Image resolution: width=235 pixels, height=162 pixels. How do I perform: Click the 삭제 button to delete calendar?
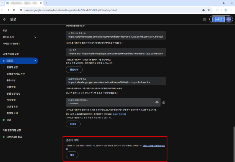[x=72, y=155]
